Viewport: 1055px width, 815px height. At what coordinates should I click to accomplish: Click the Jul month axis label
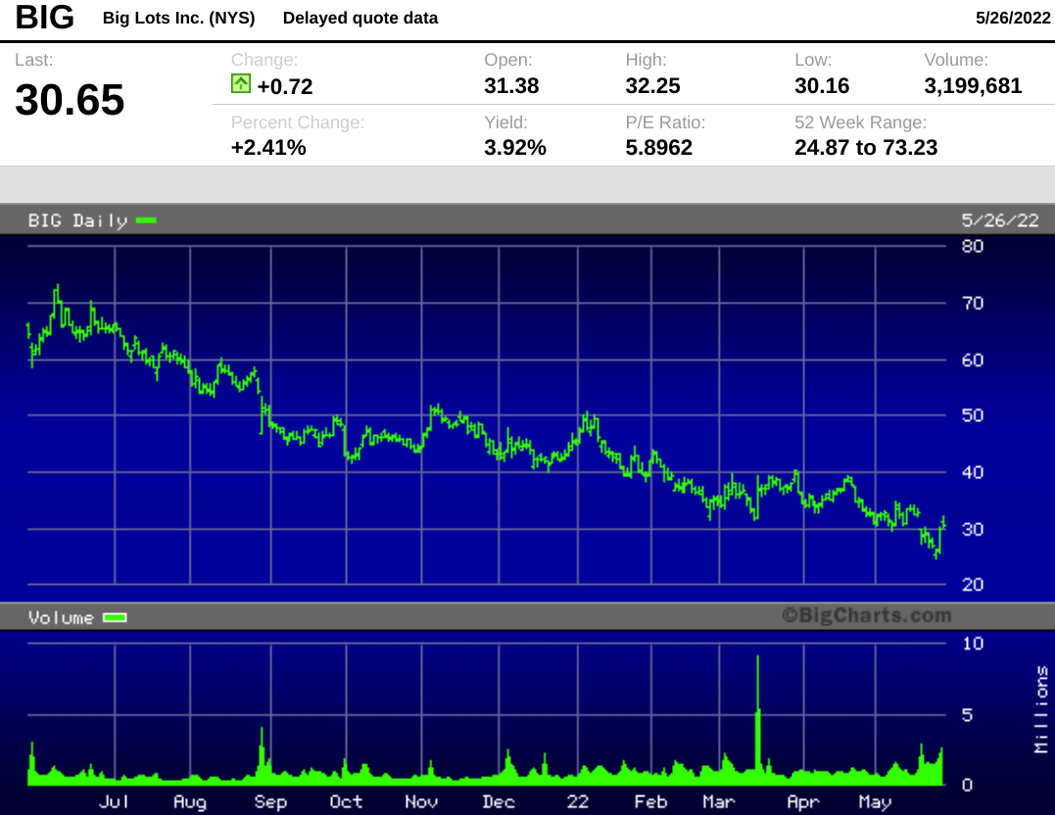point(114,801)
